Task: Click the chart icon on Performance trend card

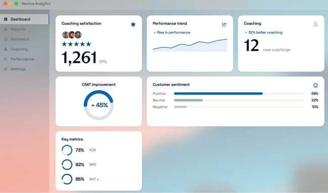Action: [x=224, y=24]
